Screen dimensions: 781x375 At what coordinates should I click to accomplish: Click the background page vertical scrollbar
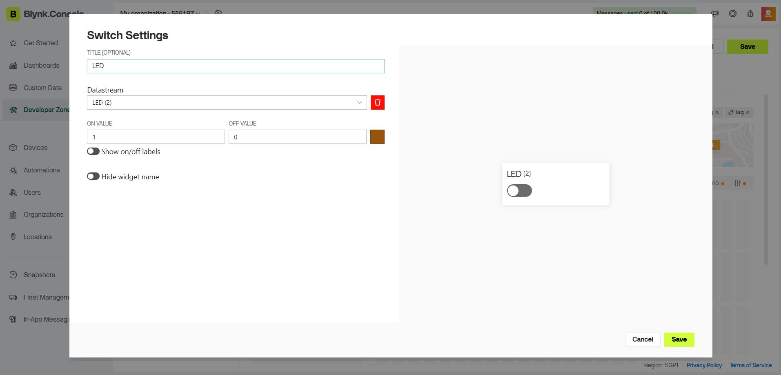(x=766, y=179)
